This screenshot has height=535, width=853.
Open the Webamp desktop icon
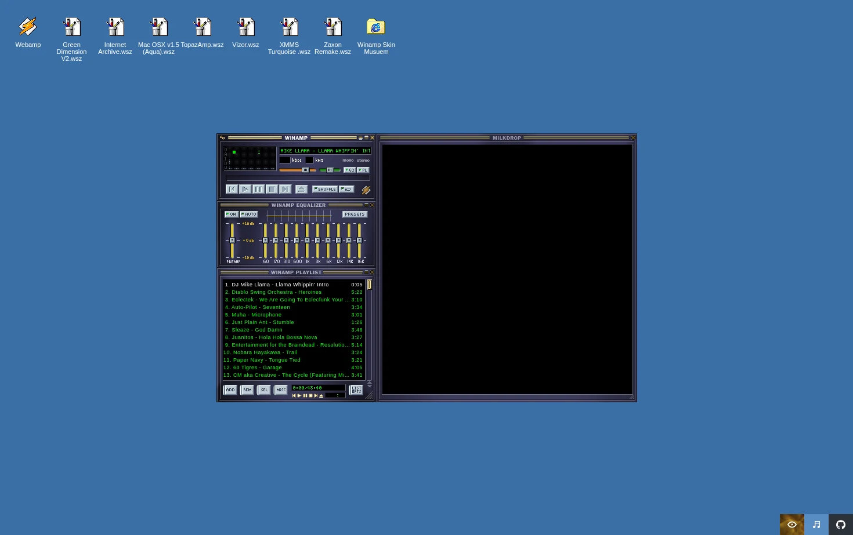(x=28, y=32)
